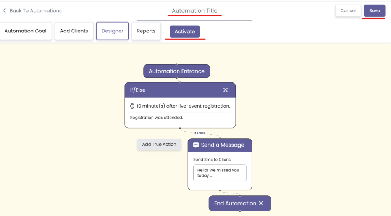The height and width of the screenshot is (216, 391).
Task: Click connector dot above Automation Entrance
Action: (176, 64)
